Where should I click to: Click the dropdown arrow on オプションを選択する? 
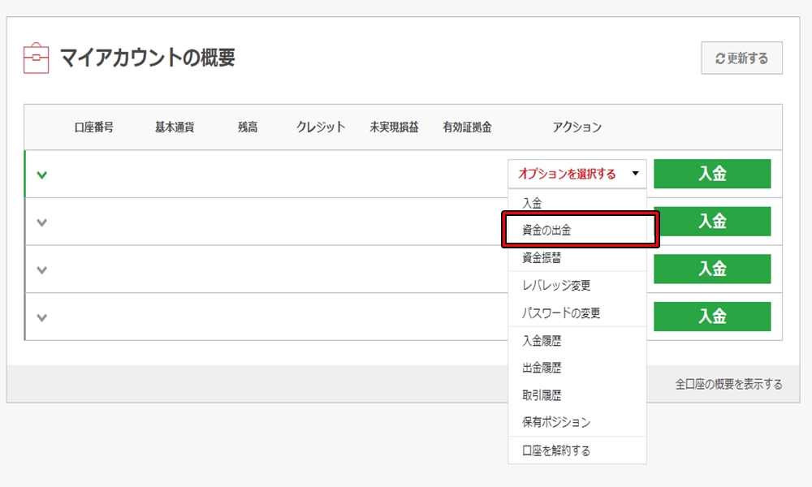pos(635,173)
